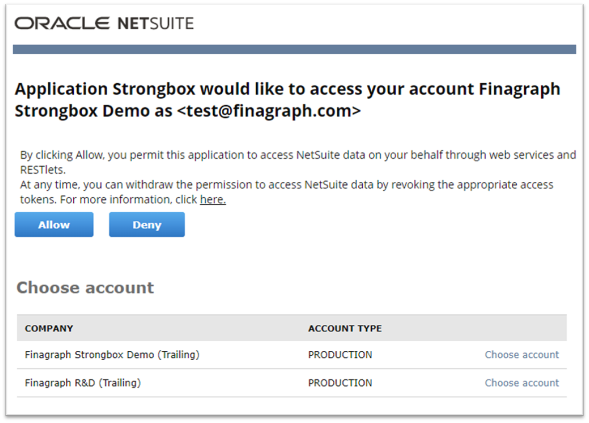
Task: Select the COMPANY column header
Action: coord(49,328)
